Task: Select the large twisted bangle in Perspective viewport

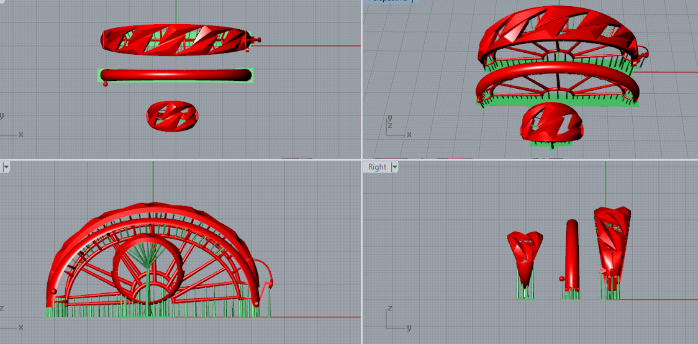Action: pyautogui.click(x=557, y=26)
